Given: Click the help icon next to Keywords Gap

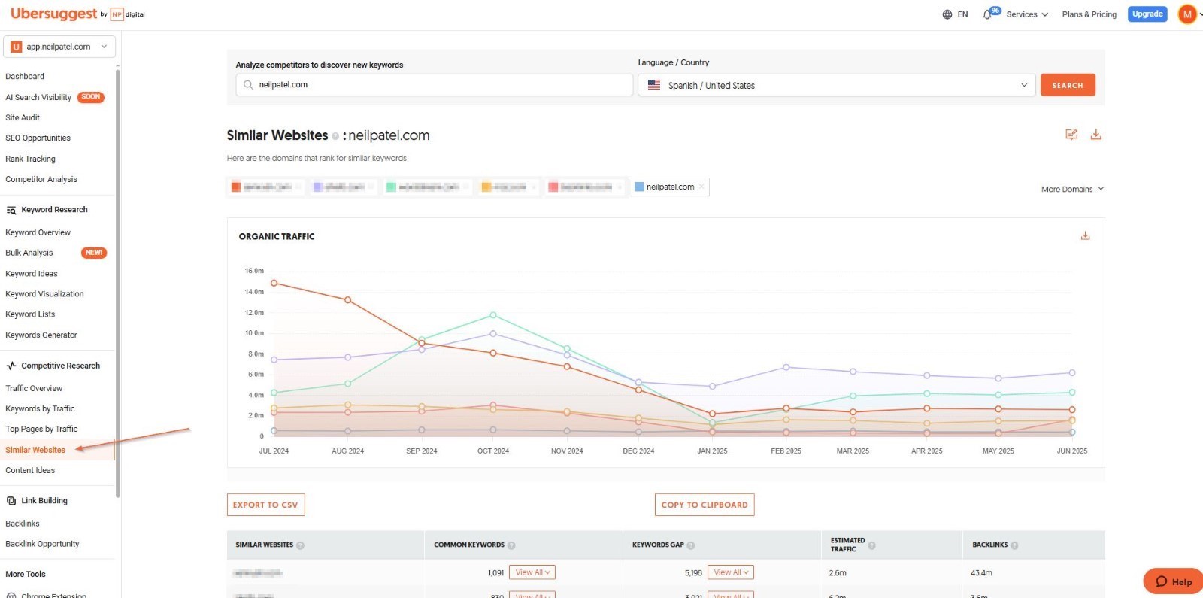Looking at the screenshot, I should coord(691,545).
